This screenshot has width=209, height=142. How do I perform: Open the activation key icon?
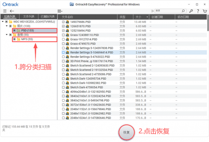coord(191,11)
